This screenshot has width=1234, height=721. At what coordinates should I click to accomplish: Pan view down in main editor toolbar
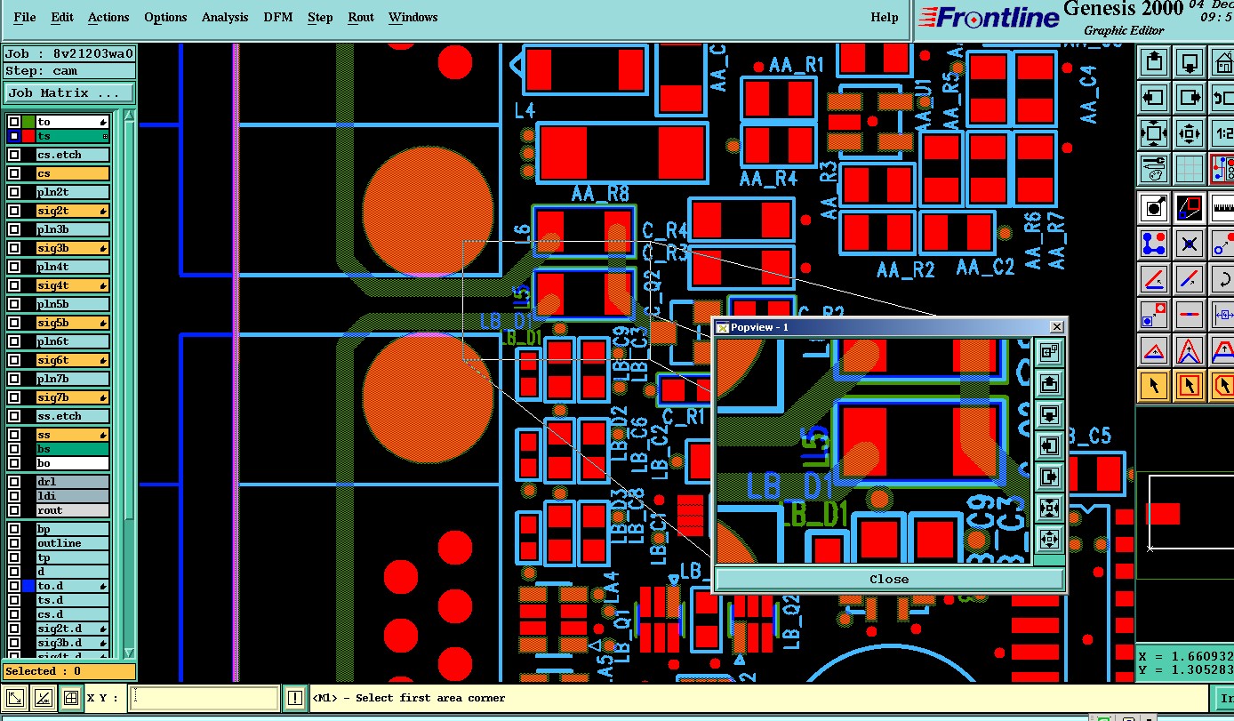point(1190,62)
